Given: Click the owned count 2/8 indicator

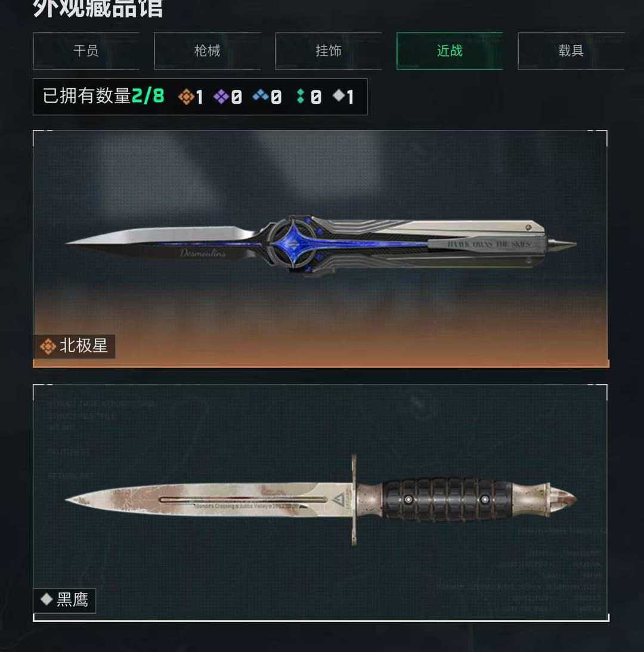Looking at the screenshot, I should pyautogui.click(x=148, y=96).
